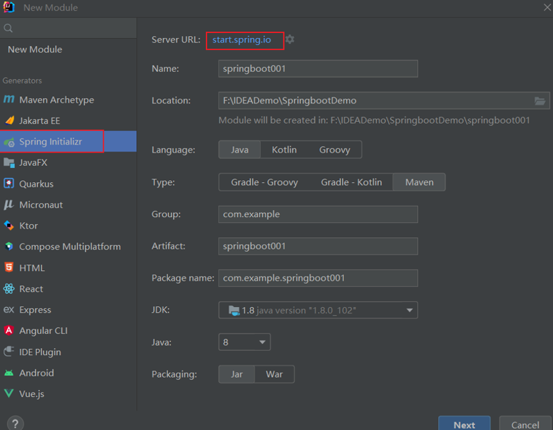Open the JDK version dropdown
The width and height of the screenshot is (553, 430).
pyautogui.click(x=409, y=310)
